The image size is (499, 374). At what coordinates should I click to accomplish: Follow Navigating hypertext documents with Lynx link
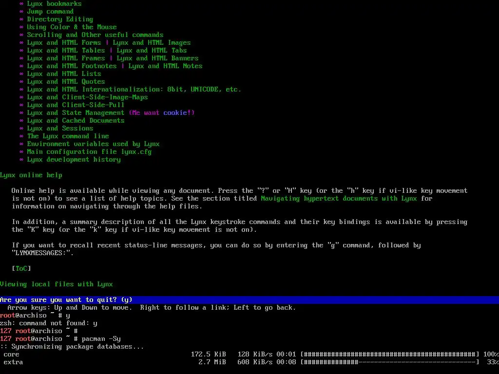pos(339,199)
